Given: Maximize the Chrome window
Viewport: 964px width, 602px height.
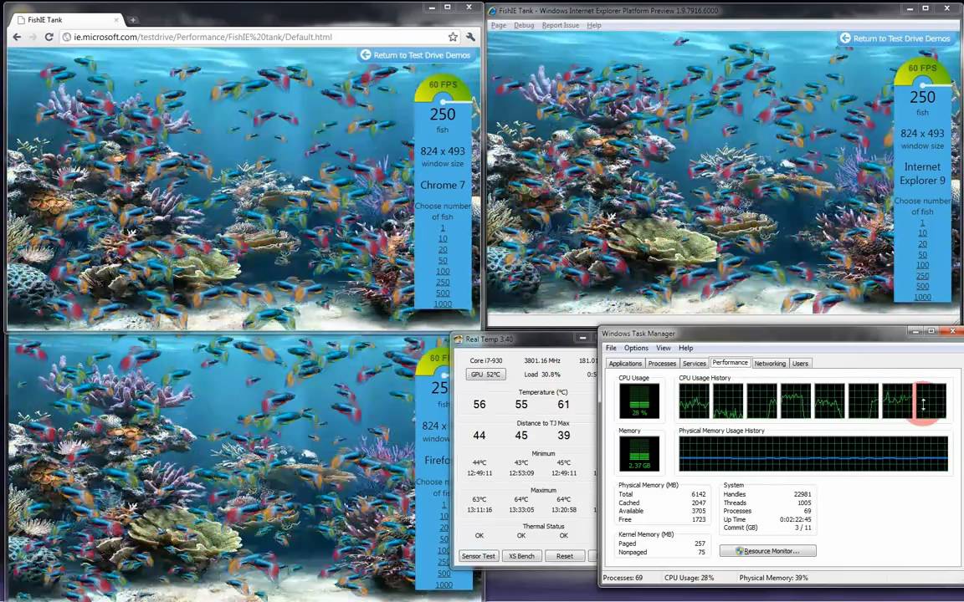Looking at the screenshot, I should 448,8.
